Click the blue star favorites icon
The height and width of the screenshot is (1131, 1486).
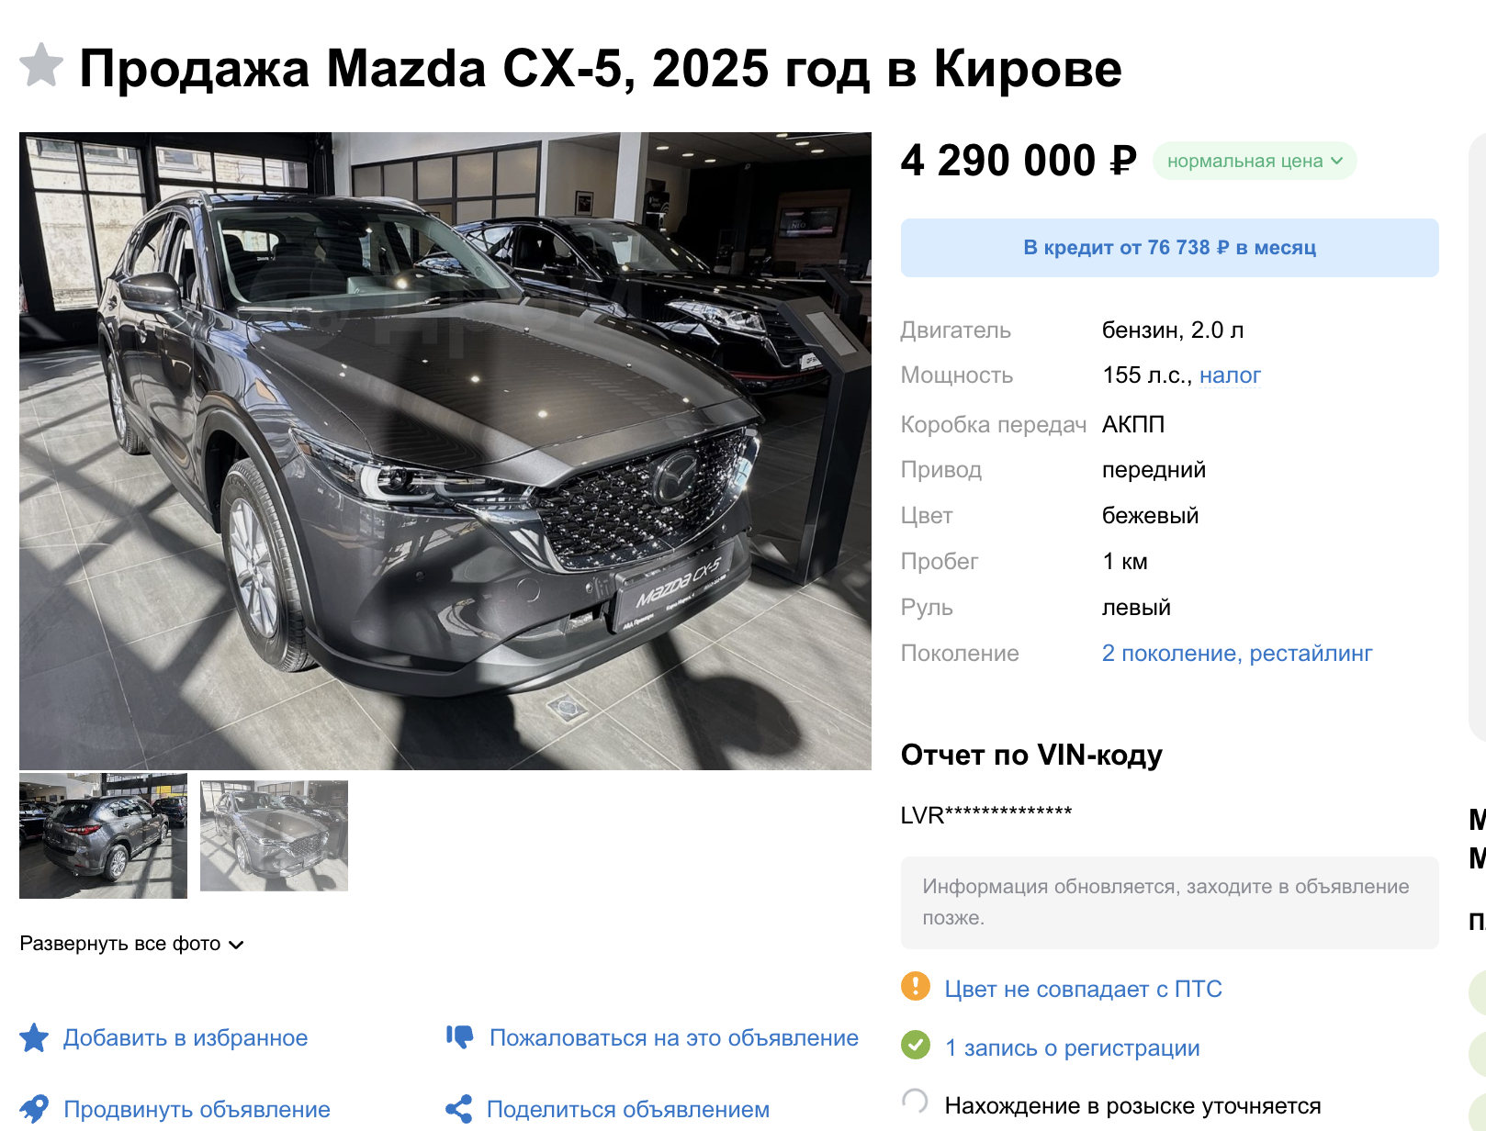(34, 1037)
